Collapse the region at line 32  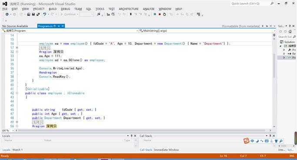point(17,52)
